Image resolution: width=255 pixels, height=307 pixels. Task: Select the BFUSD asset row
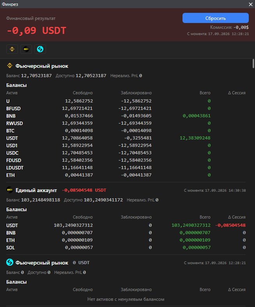pos(126,108)
